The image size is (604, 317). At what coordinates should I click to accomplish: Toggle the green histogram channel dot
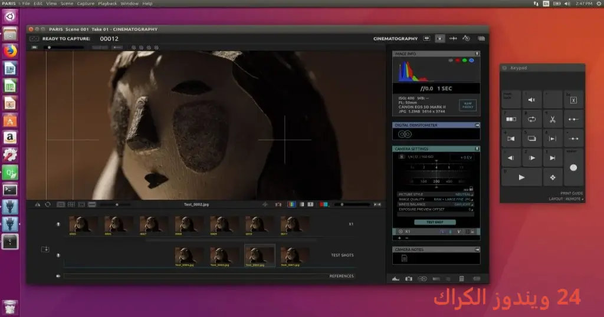tap(465, 61)
